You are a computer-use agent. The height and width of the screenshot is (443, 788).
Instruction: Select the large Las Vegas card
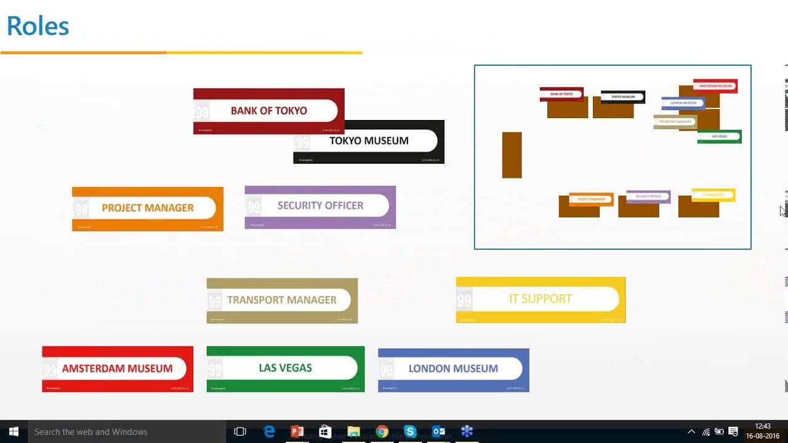tap(286, 369)
